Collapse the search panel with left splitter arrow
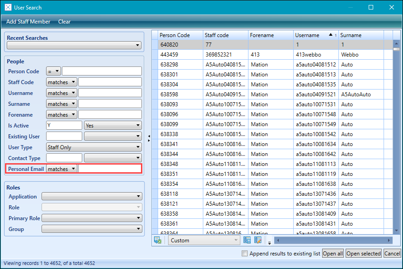Image resolution: width=403 pixels, height=269 pixels. pos(149,136)
